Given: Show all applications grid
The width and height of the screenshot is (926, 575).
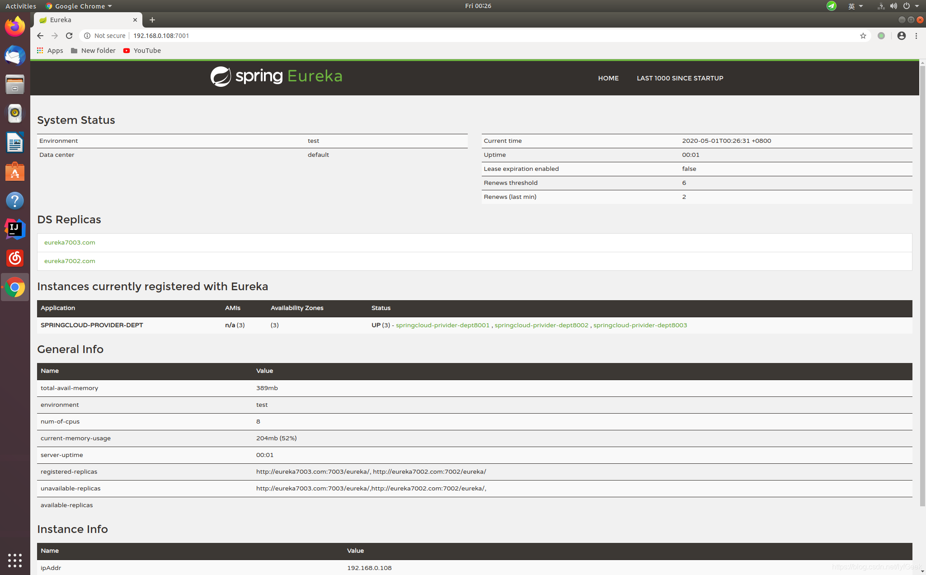Looking at the screenshot, I should pos(15,560).
